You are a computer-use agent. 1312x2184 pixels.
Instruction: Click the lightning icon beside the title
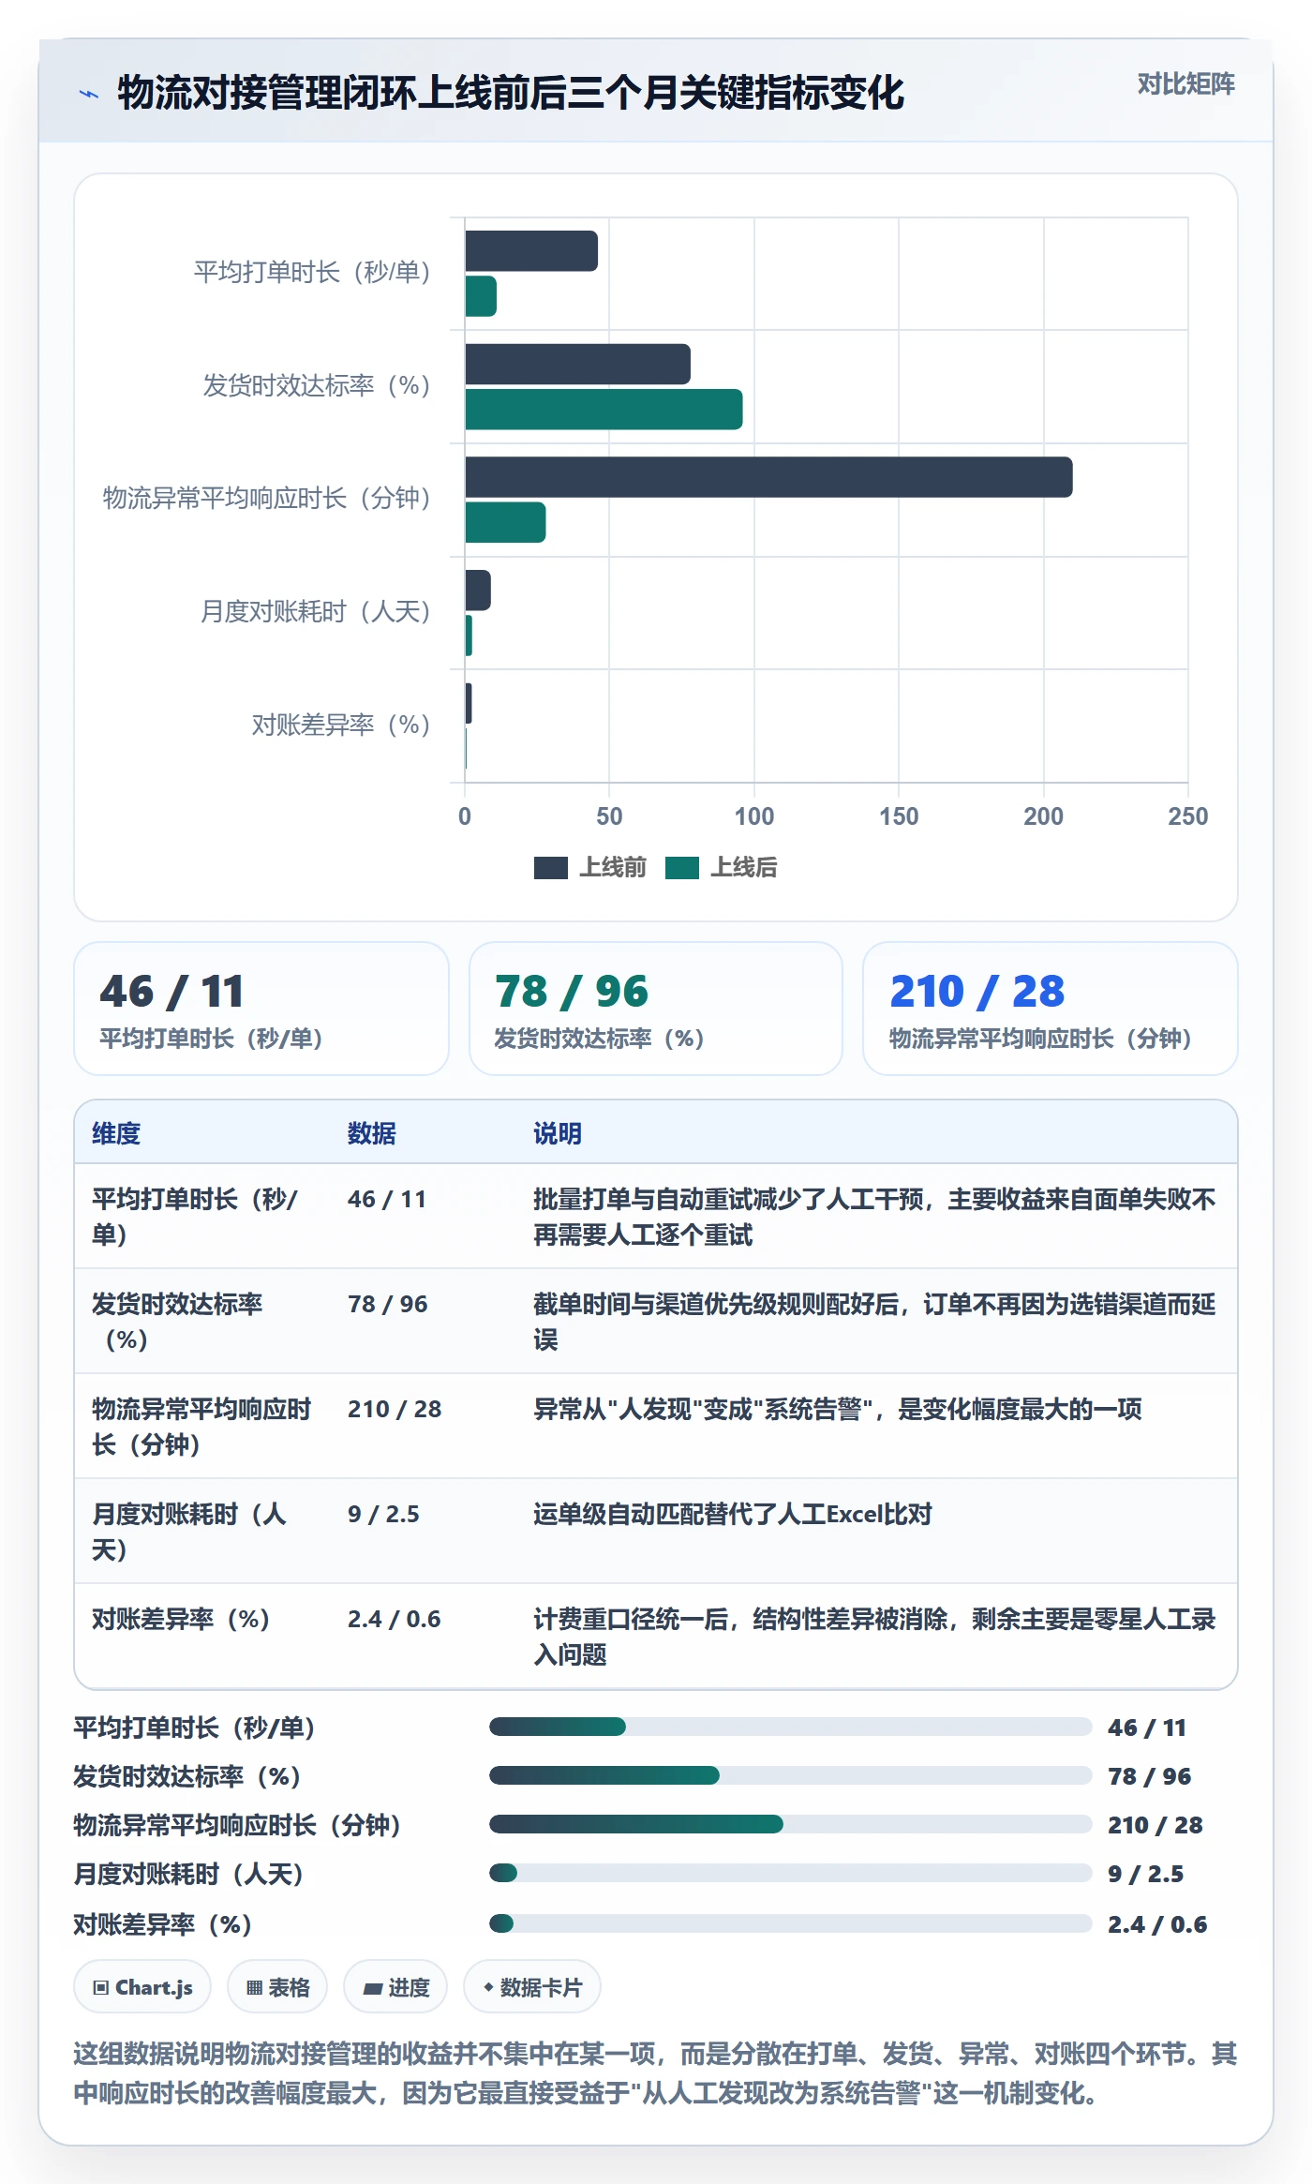point(88,94)
